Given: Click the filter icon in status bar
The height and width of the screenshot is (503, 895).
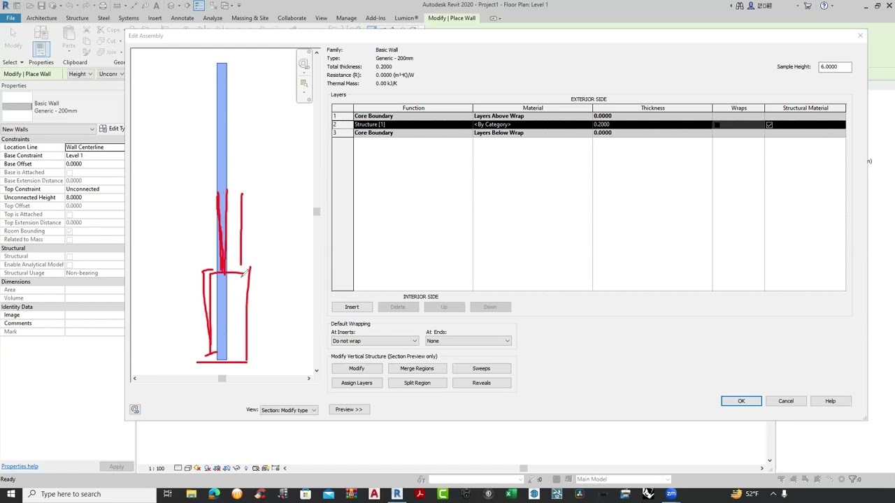Looking at the screenshot, I should 852,479.
